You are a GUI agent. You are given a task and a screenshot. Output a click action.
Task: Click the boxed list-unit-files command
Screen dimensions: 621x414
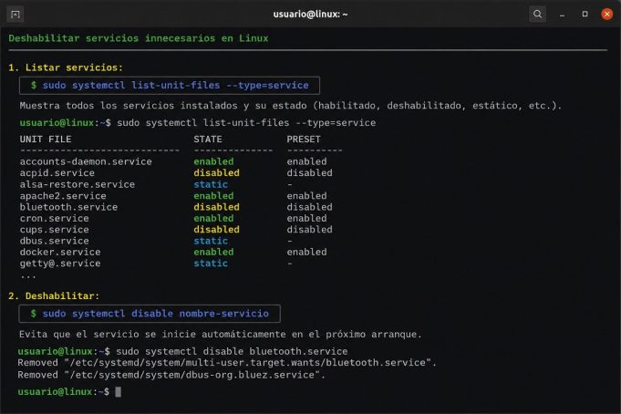tap(170, 86)
